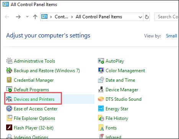
Task: Click the AutoPlay icon
Action: tap(101, 61)
